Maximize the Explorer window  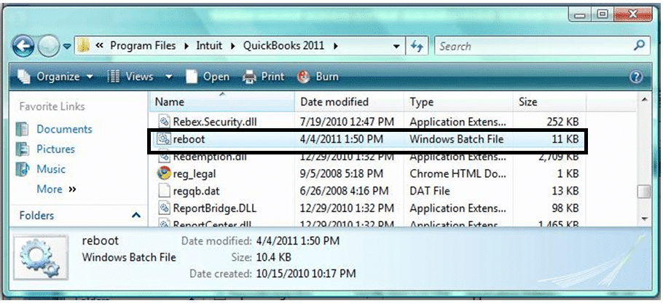click(602, 15)
